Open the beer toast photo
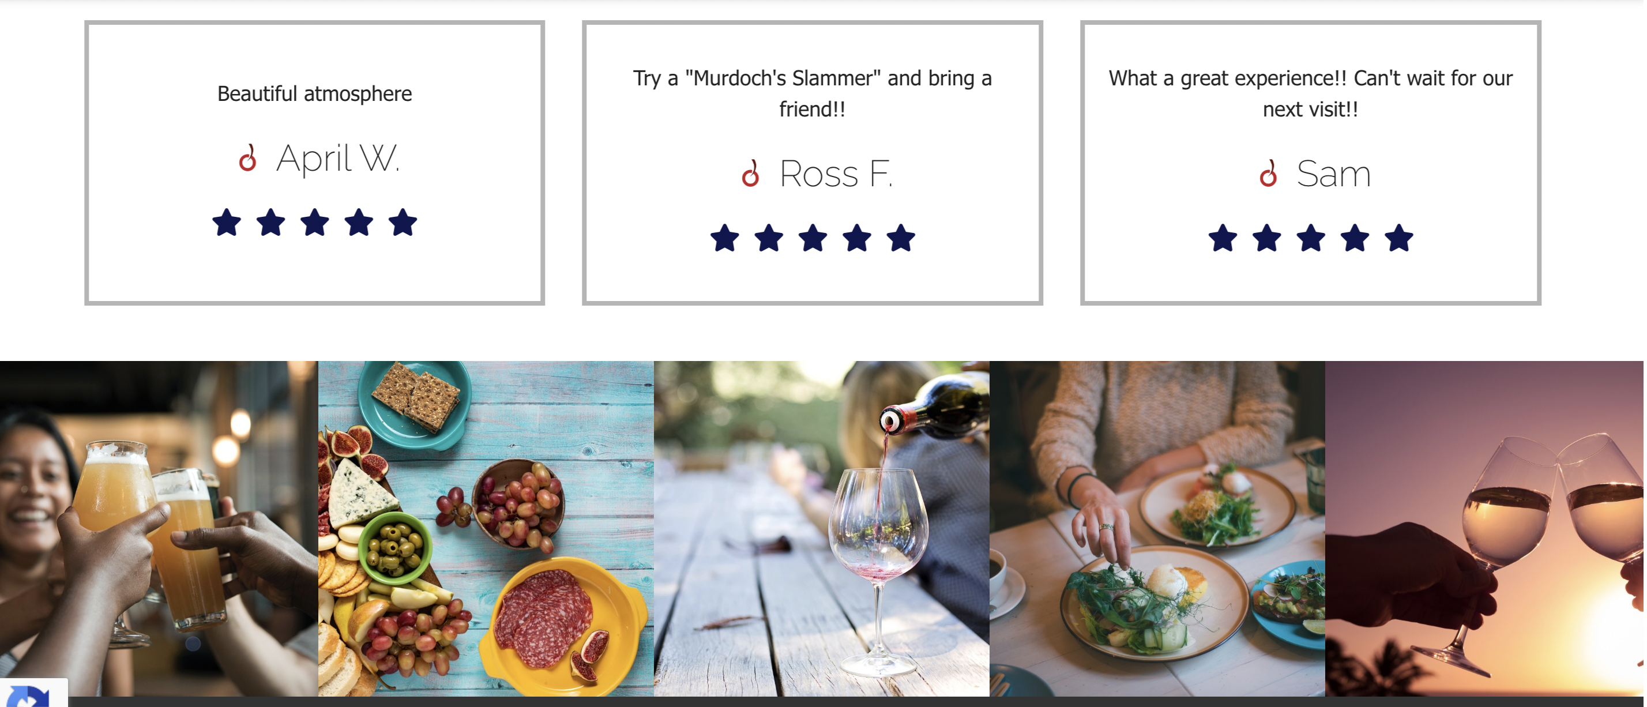 pos(159,529)
